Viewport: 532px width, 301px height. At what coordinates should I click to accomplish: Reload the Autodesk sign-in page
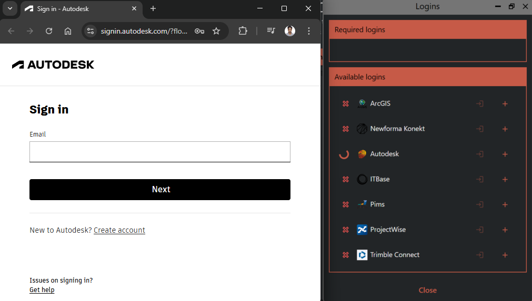49,31
